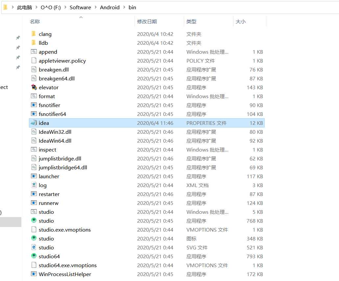Sort by the 修改日期 column header

[x=147, y=21]
